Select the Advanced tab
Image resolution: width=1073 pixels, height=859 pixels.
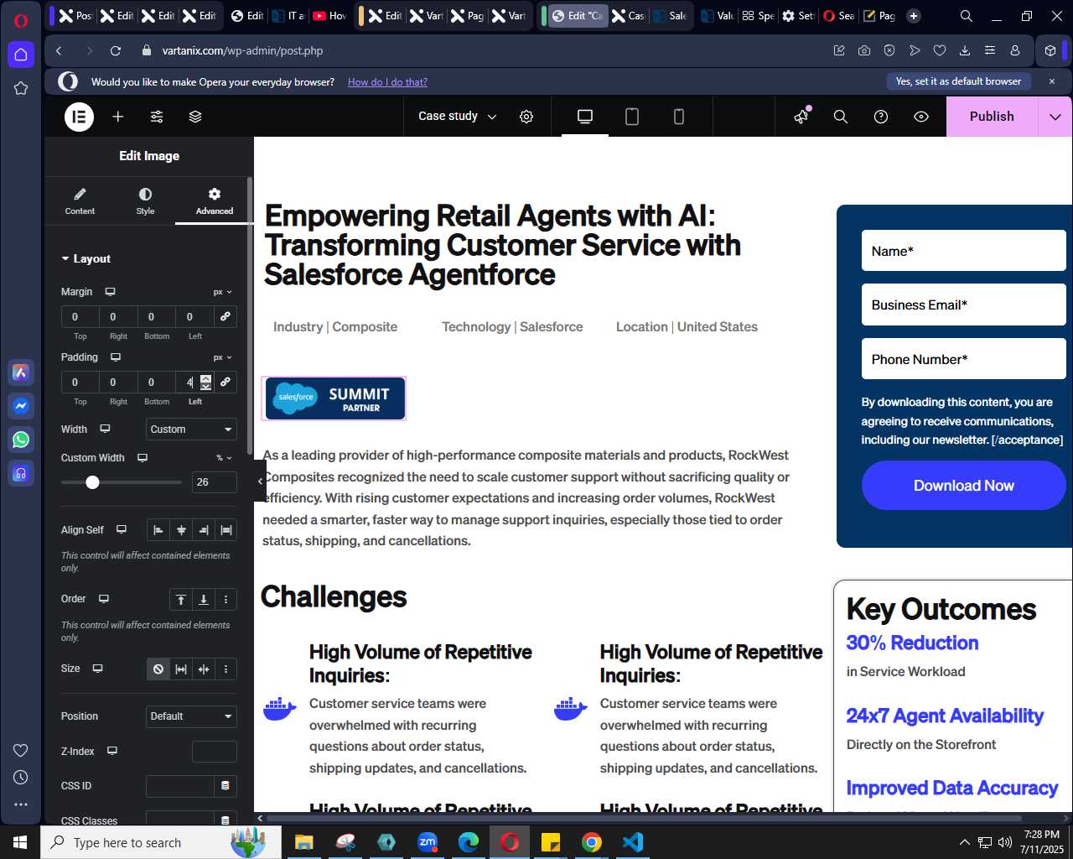215,201
